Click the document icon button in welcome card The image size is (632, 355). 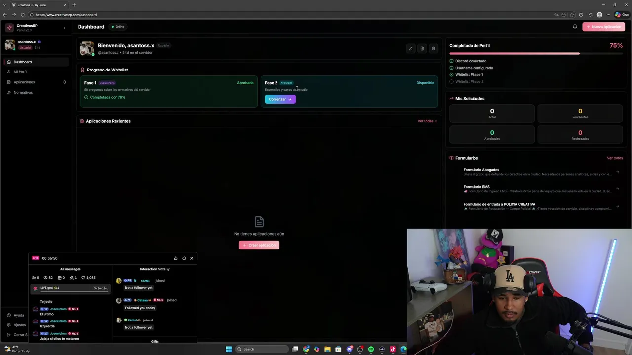(x=422, y=48)
